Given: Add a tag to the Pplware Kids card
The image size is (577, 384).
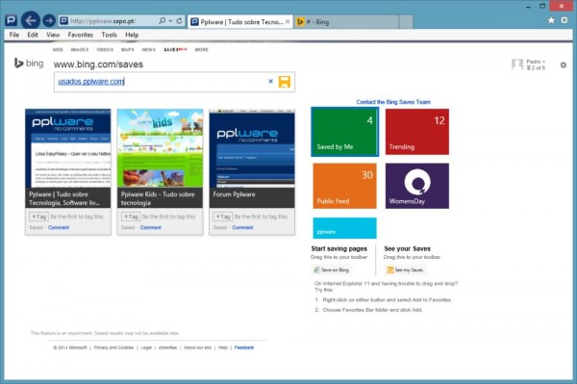Looking at the screenshot, I should point(131,217).
